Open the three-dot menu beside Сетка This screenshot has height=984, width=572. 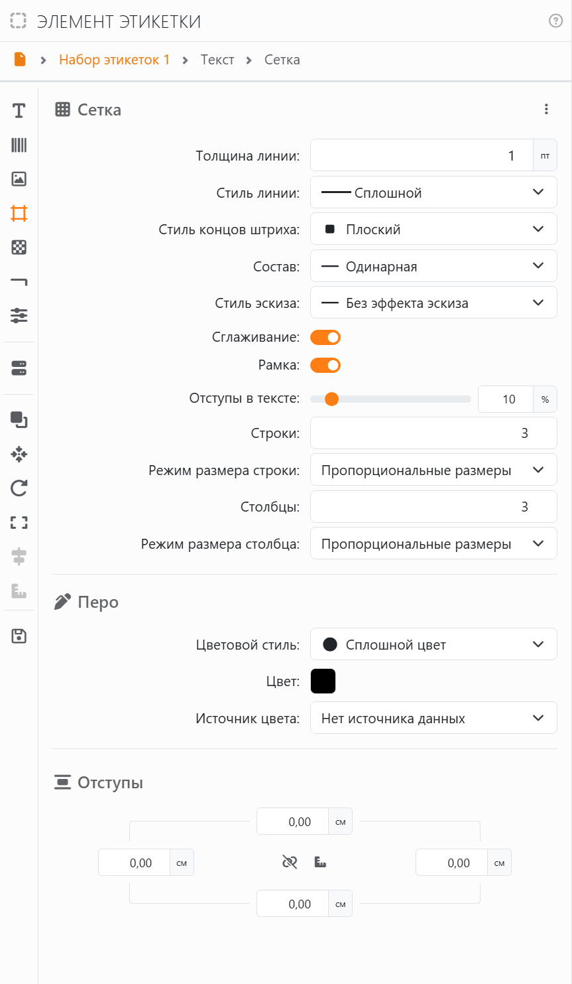pyautogui.click(x=546, y=109)
